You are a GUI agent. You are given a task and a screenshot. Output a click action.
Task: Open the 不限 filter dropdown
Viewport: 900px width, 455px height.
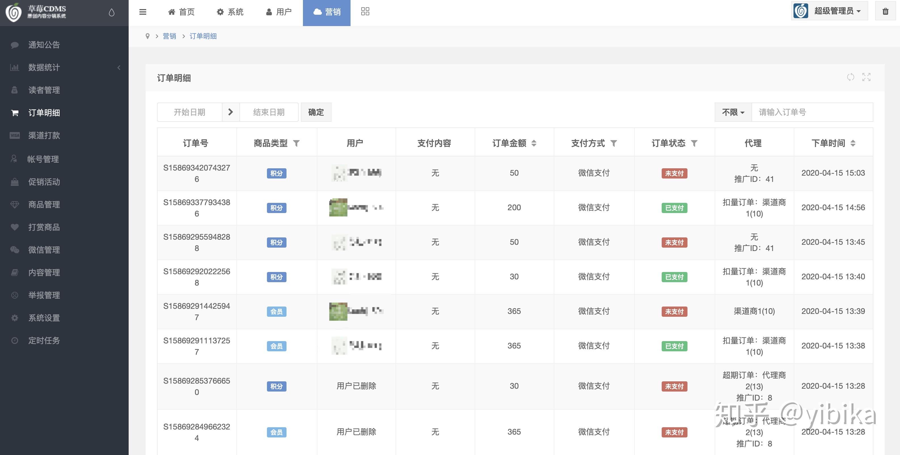click(x=732, y=112)
